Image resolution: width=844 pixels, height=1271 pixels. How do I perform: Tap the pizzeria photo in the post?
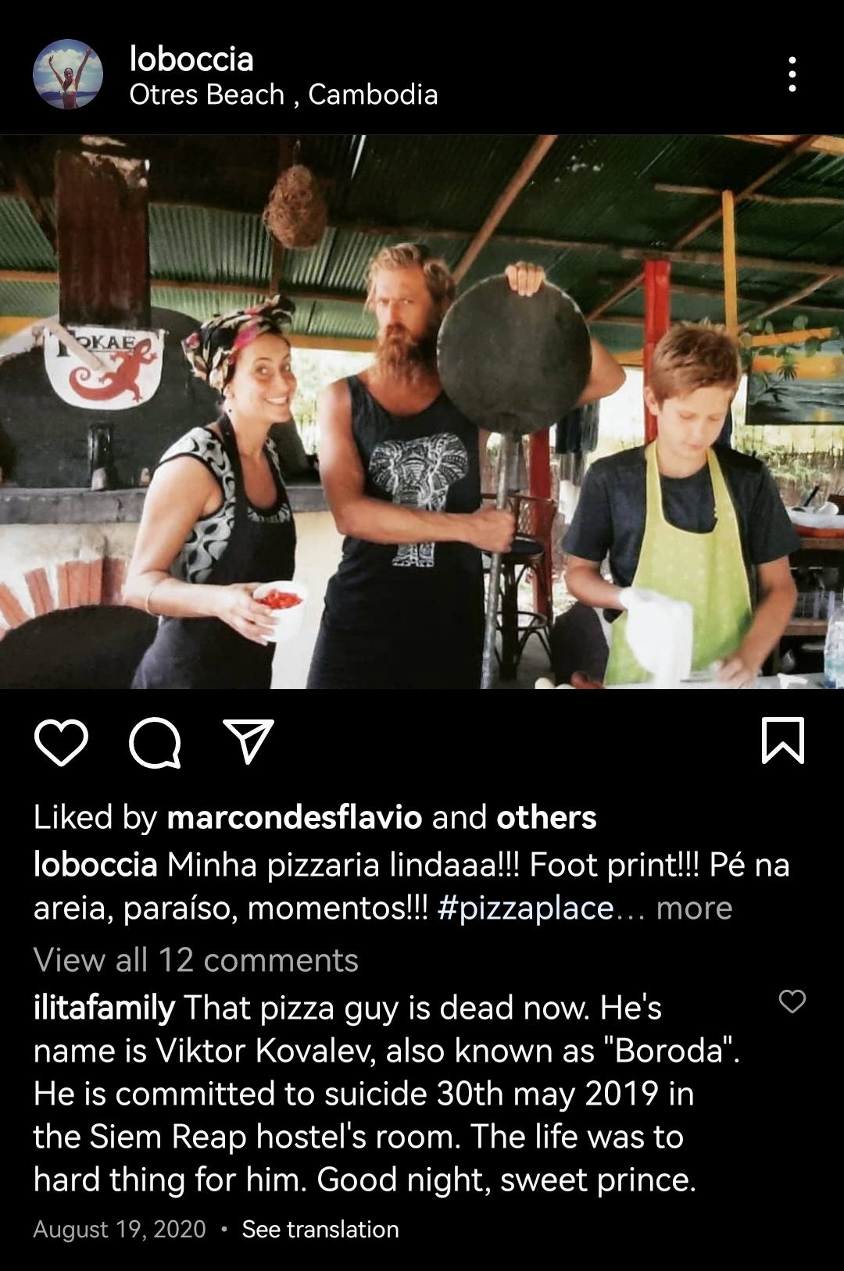(422, 412)
